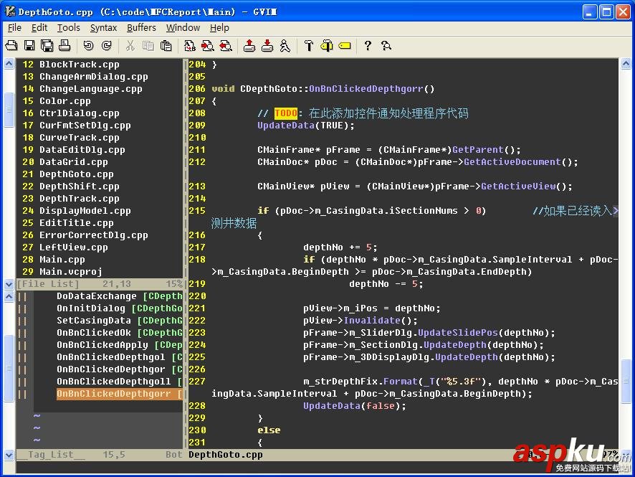Select EditTitle.cpp in the file list

[77, 222]
